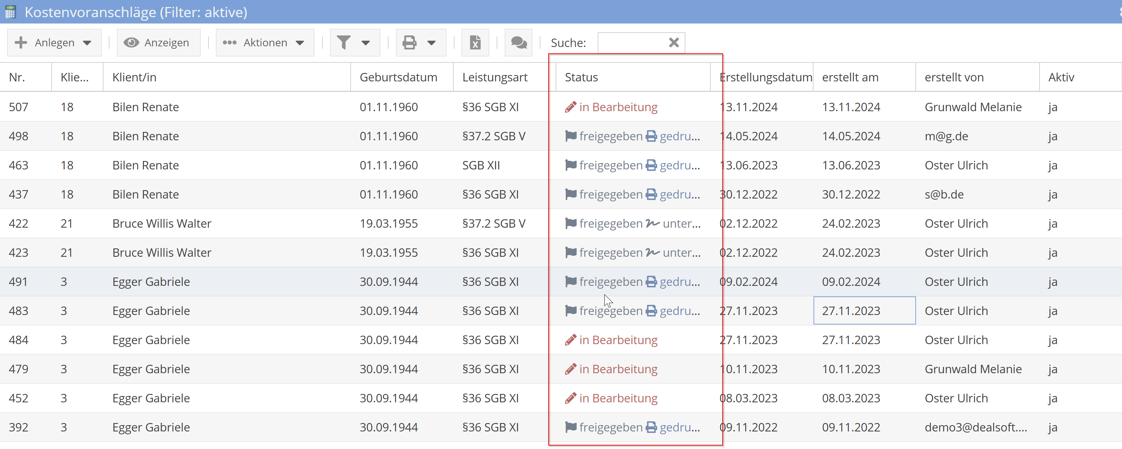Click the signature 'unterschrieben' icon on row 422
1122x449 pixels.
point(652,223)
